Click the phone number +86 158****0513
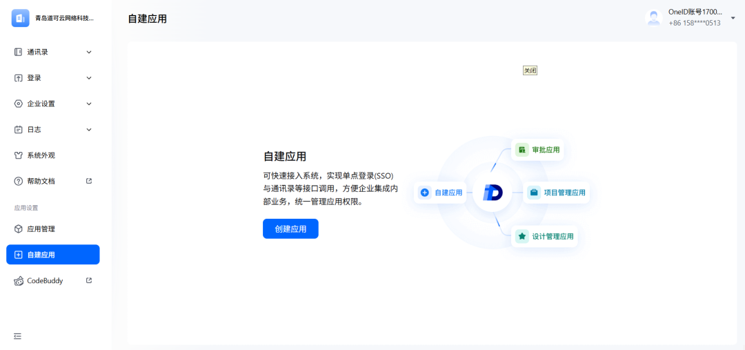Screen dimensions: 745x350 pos(695,23)
